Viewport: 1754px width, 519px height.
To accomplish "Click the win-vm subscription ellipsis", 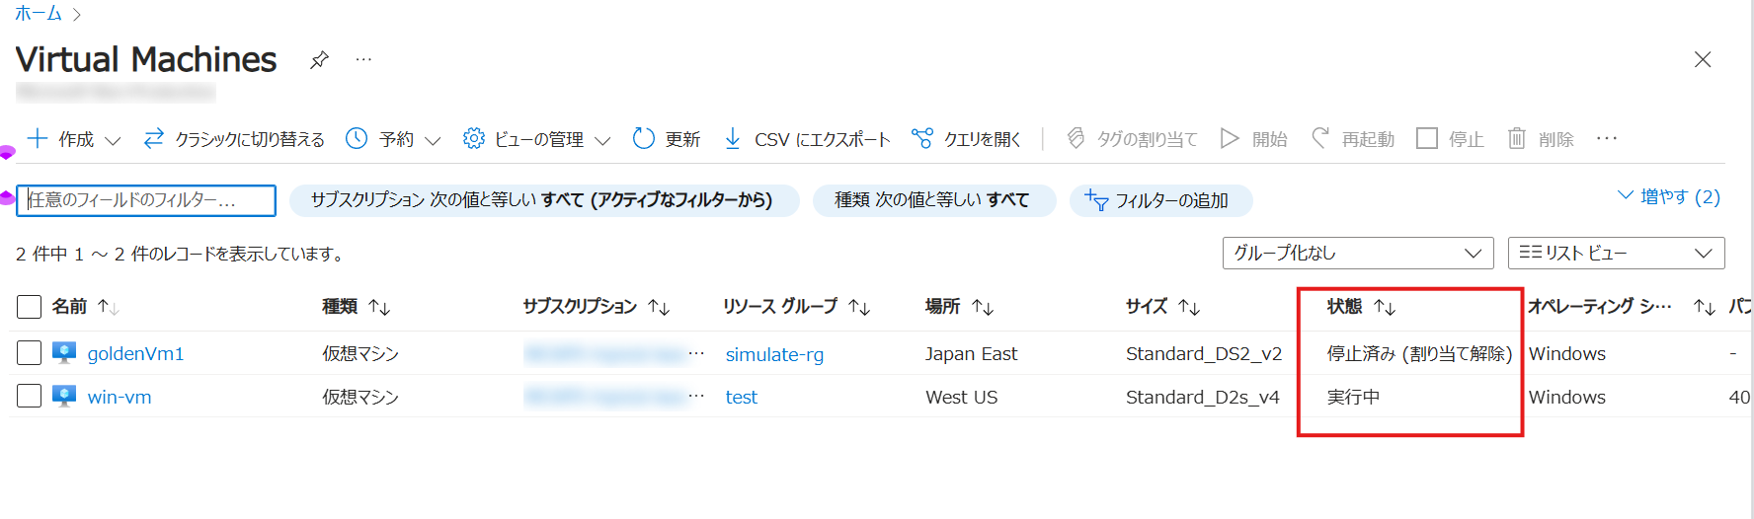I will pos(696,396).
